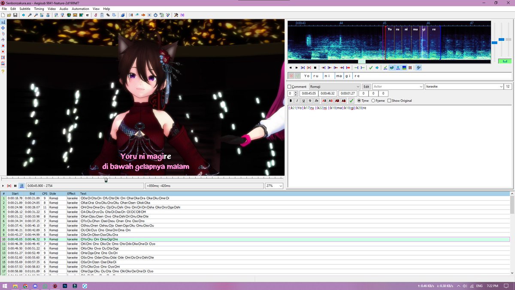Open the Styles Manager toolbar icon
The height and width of the screenshot is (290, 515).
(95, 15)
